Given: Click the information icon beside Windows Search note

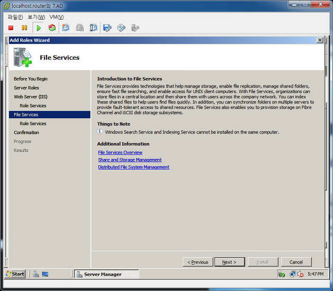Looking at the screenshot, I should 99,132.
